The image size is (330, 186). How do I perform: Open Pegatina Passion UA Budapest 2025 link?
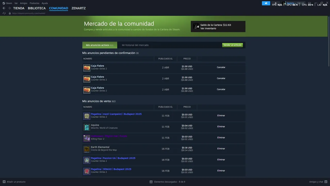113,158
